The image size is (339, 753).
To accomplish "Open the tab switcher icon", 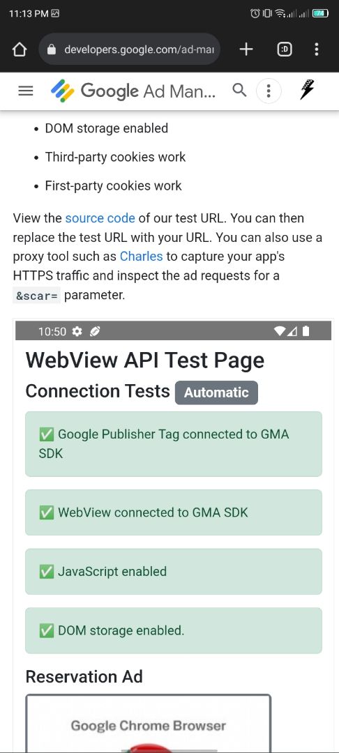I will pyautogui.click(x=285, y=49).
